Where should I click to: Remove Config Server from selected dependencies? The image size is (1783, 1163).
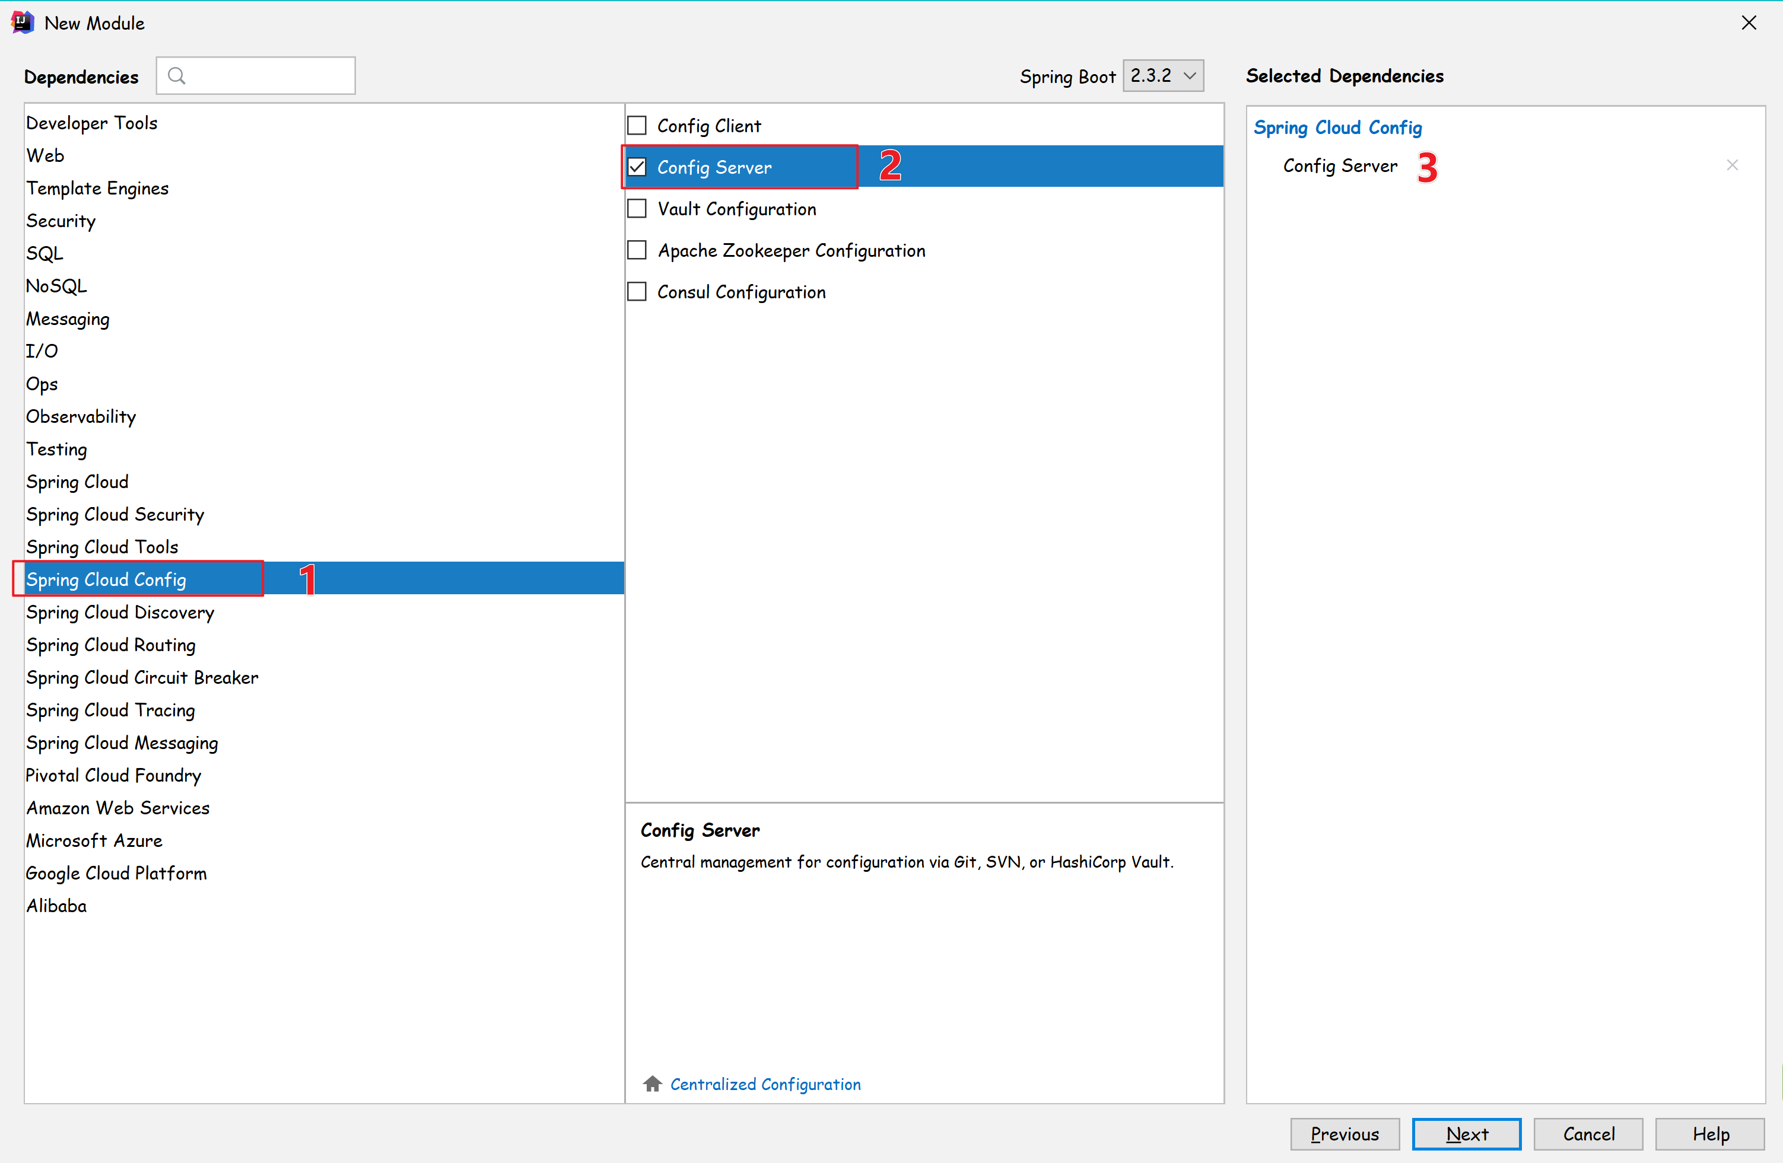(1731, 165)
